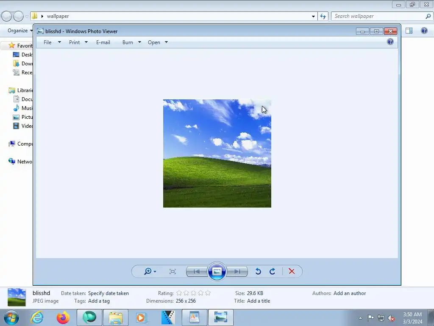Open the Explorer help icon

pos(424,31)
